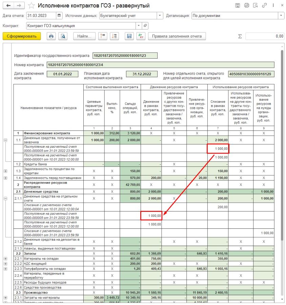
Task: Collapse all report groups toolbar icon
Action: [103, 36]
